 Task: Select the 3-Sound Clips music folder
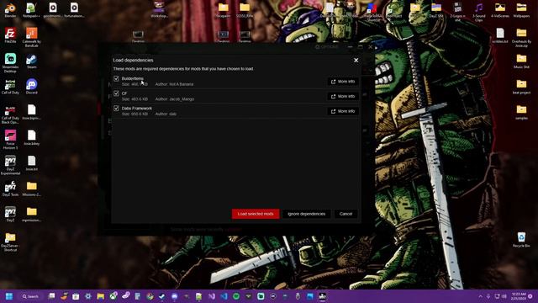pos(478,12)
